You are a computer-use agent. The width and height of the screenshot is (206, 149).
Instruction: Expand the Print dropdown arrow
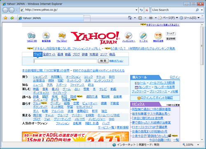(156, 18)
